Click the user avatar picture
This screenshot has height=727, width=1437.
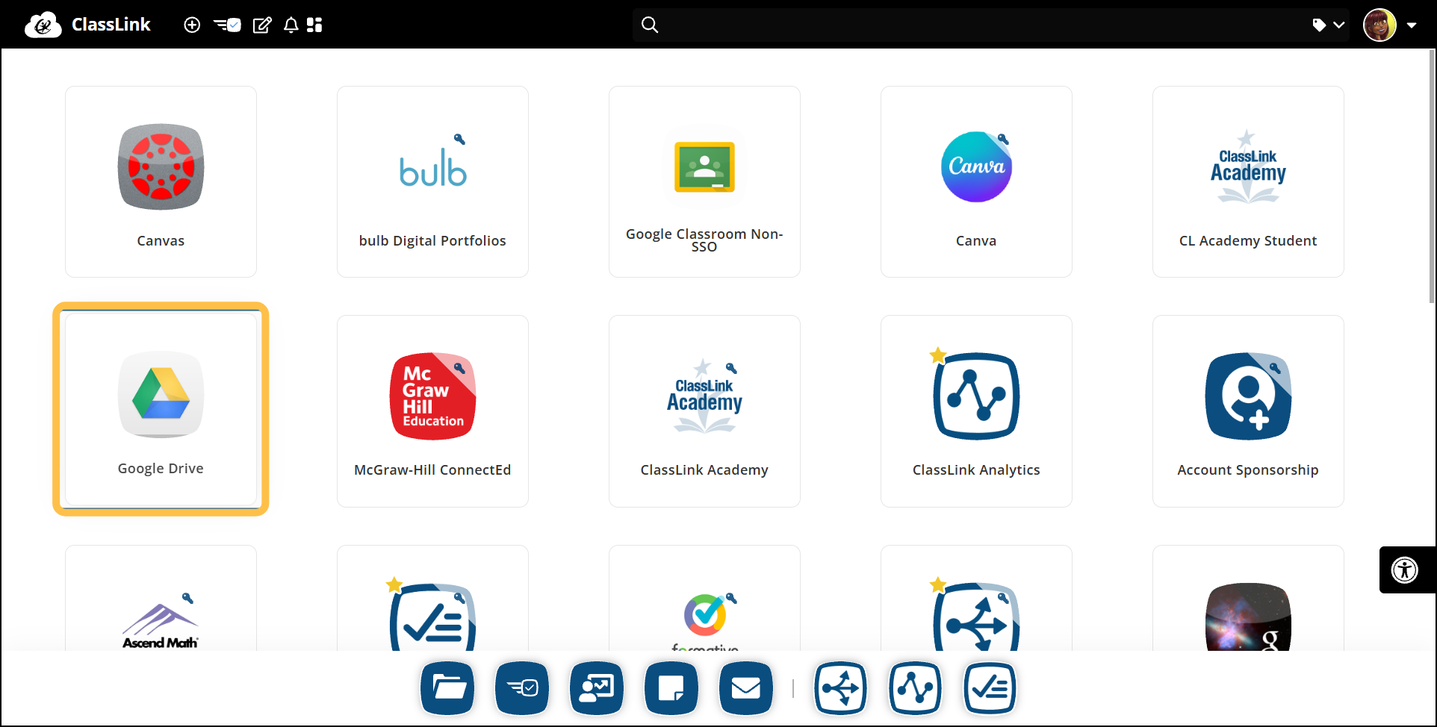[x=1379, y=25]
